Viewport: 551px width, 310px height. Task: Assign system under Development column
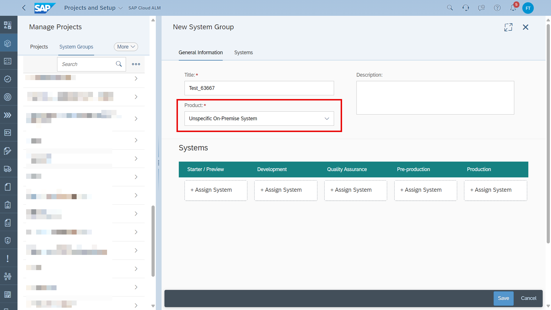285,190
